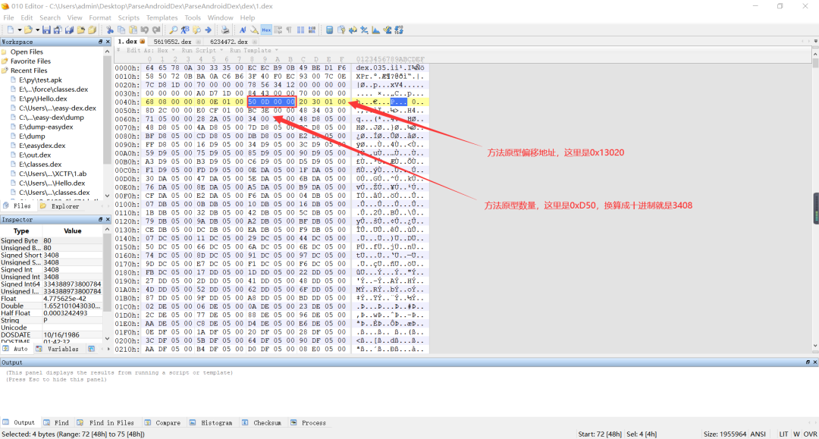Toggle the LIT endian indicator in status bar

pos(783,434)
